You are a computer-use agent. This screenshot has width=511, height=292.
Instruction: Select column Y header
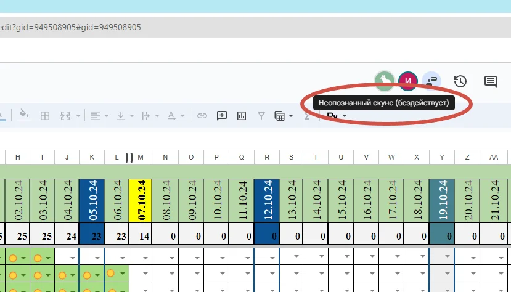click(x=442, y=157)
